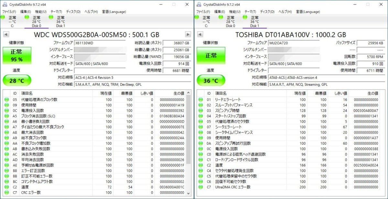Viewport: 388px width, 199px height.
Task: Click green 正常 health button for TOSHIBA disk
Action: point(211,56)
